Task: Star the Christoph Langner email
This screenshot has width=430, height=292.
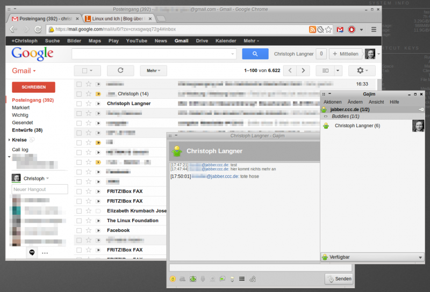Action: coord(88,103)
